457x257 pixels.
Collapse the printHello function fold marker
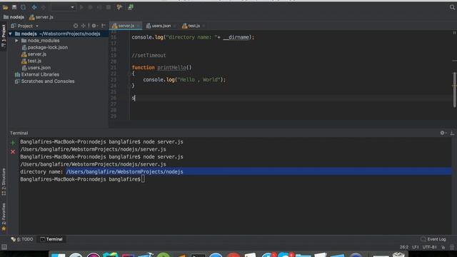click(129, 74)
